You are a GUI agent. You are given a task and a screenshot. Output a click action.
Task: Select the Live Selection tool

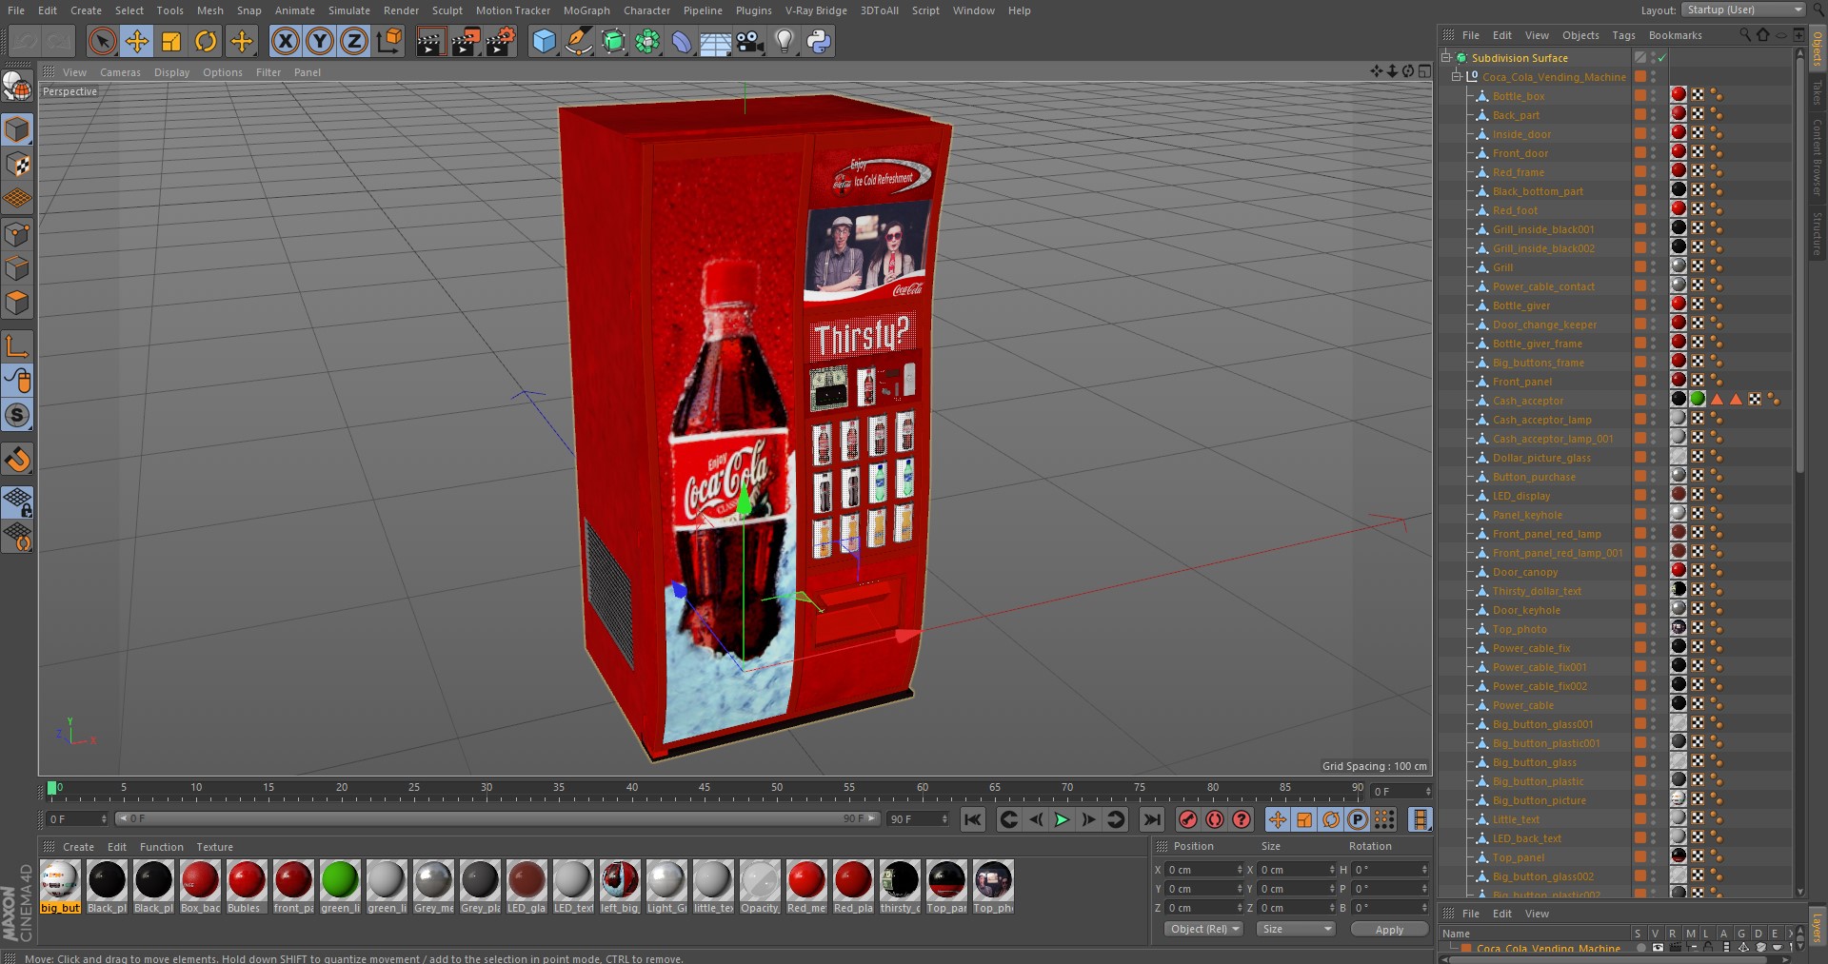(102, 41)
